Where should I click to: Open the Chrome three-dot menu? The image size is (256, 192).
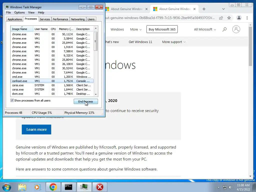tap(247, 18)
